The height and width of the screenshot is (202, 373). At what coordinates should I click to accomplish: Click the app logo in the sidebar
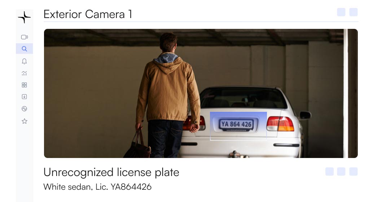[24, 17]
